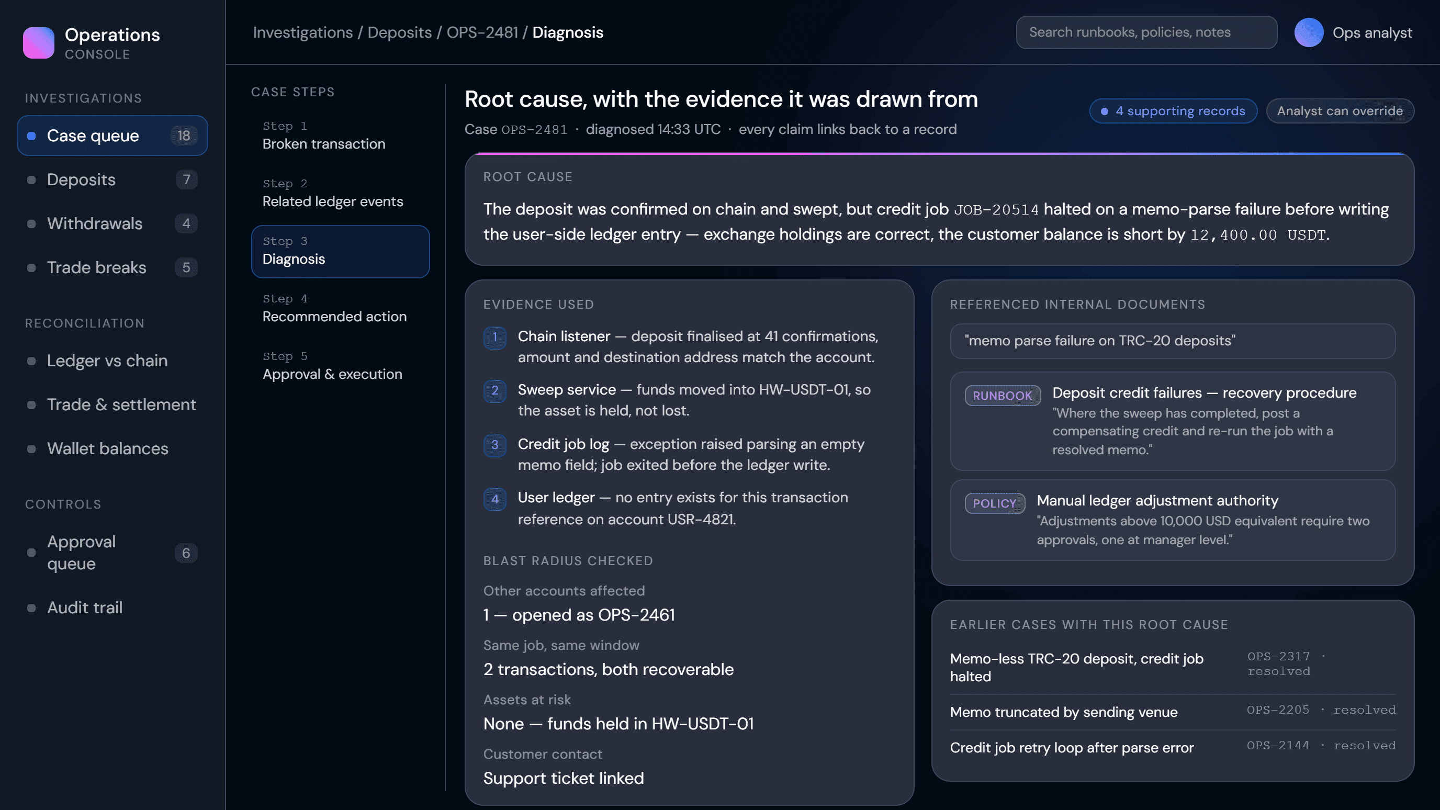Click OPS-2481 in the breadcrumb
Image resolution: width=1440 pixels, height=810 pixels.
482,32
